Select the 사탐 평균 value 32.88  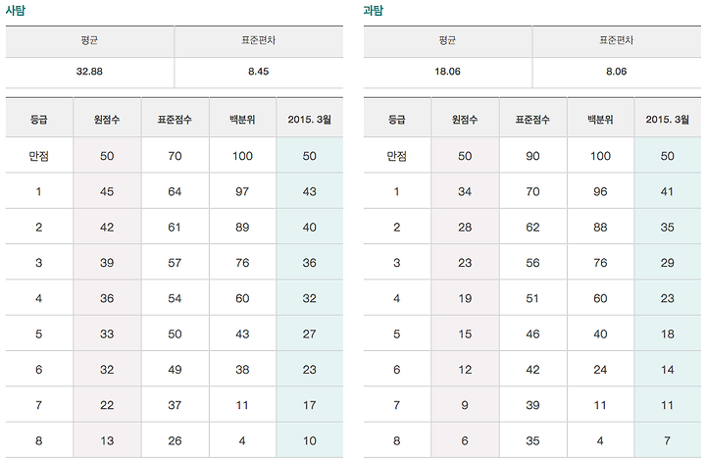click(89, 72)
